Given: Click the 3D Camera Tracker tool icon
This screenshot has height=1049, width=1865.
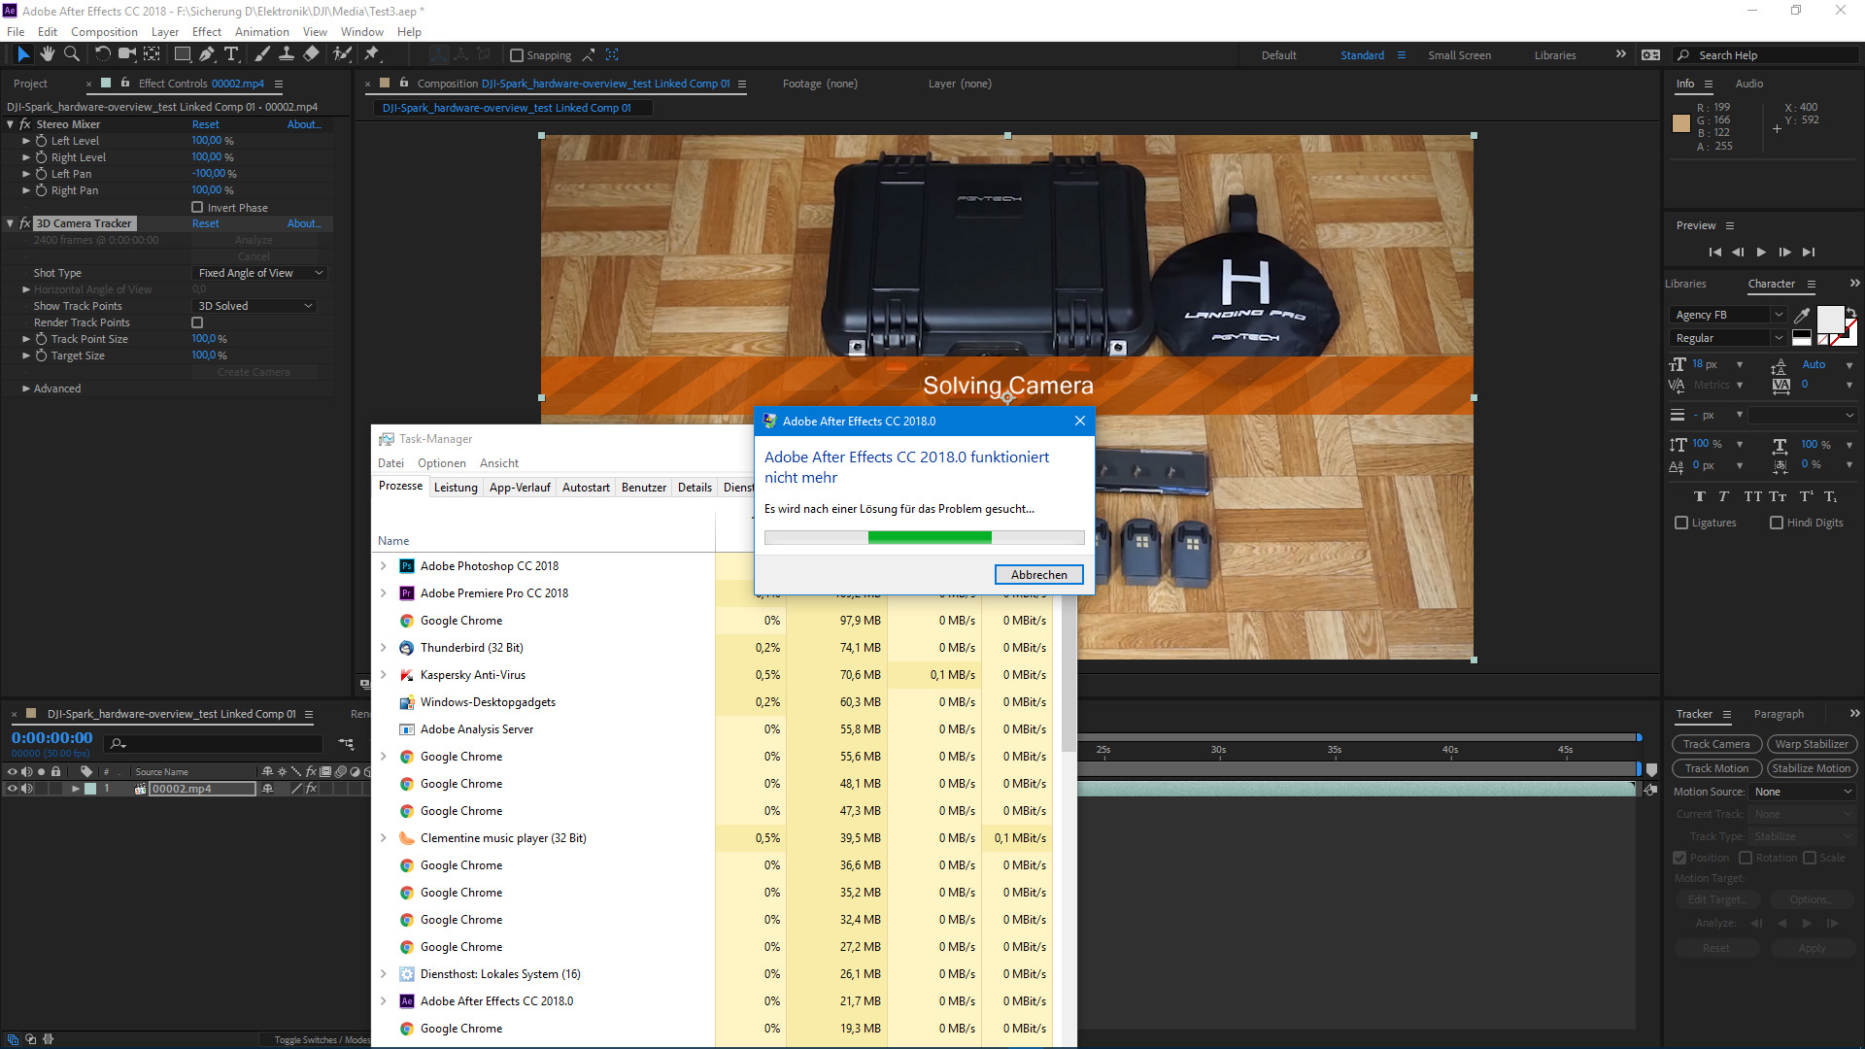Looking at the screenshot, I should 24,222.
